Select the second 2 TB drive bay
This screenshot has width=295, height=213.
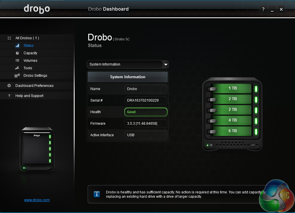coord(233,110)
